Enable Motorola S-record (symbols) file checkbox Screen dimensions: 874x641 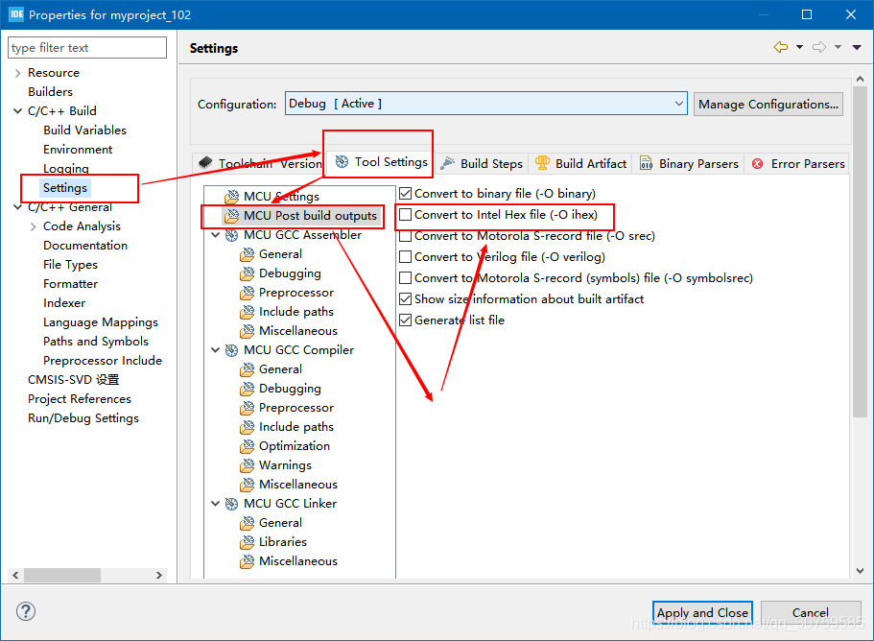click(406, 278)
